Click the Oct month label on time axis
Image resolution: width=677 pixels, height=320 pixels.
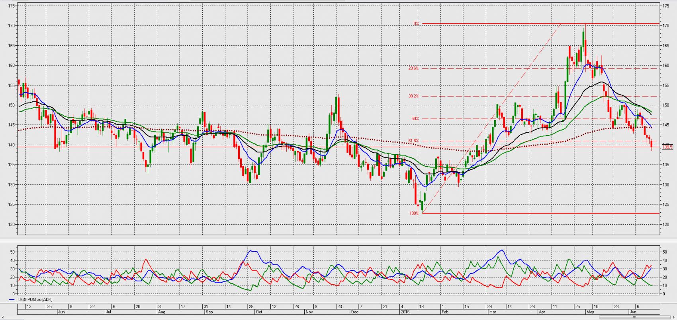tap(259, 312)
